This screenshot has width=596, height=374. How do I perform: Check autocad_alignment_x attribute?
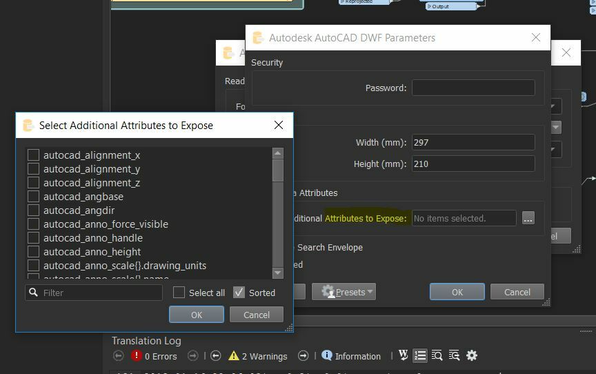pos(33,155)
